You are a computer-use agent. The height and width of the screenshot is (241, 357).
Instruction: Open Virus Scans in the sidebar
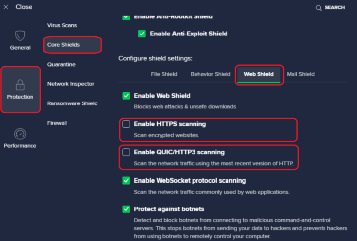point(62,25)
